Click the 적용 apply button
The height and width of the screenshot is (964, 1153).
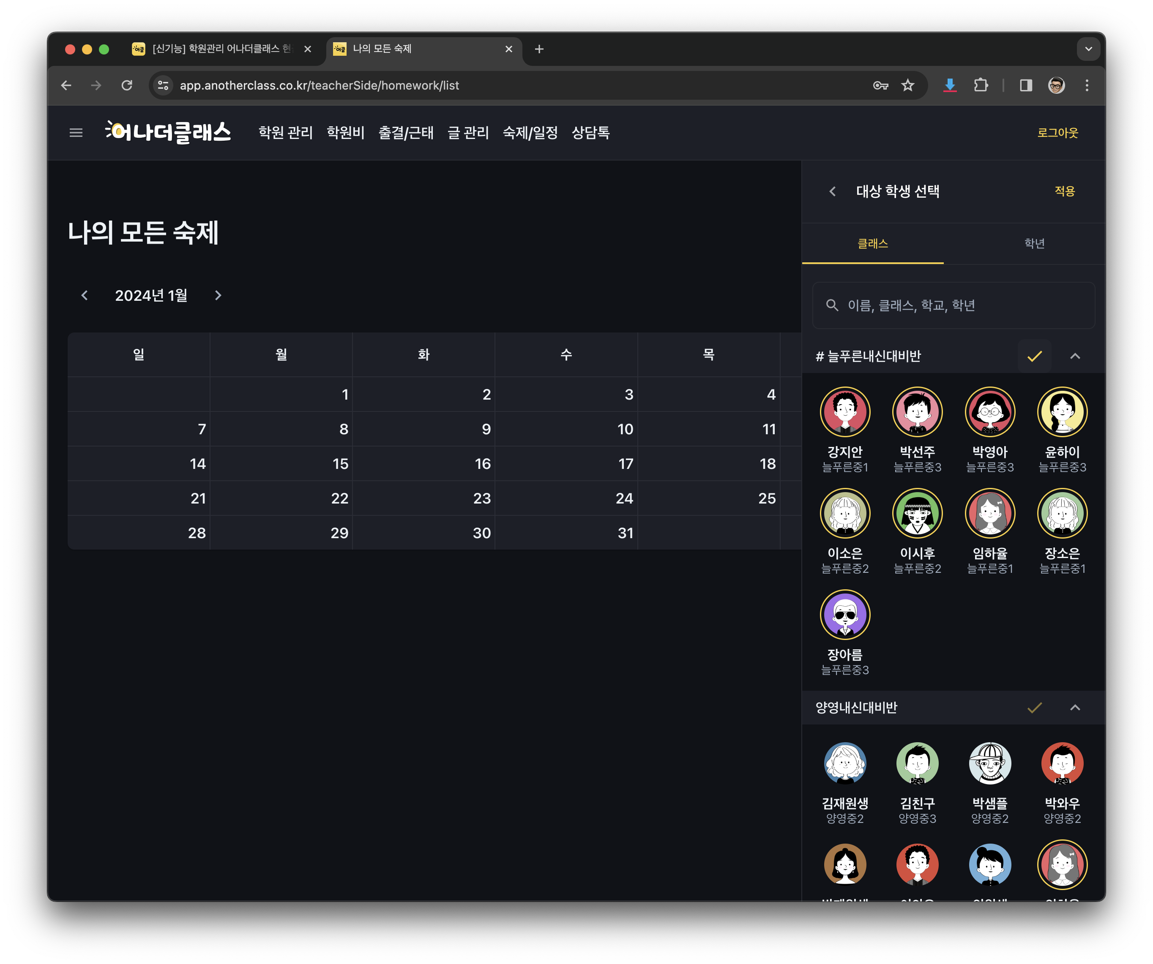(x=1064, y=191)
